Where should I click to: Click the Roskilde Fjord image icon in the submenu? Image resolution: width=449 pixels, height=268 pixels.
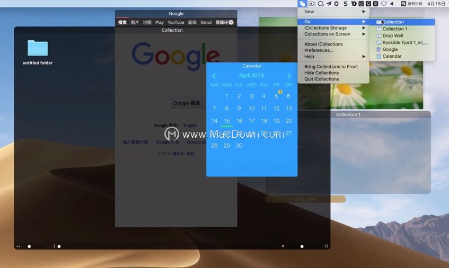(378, 42)
